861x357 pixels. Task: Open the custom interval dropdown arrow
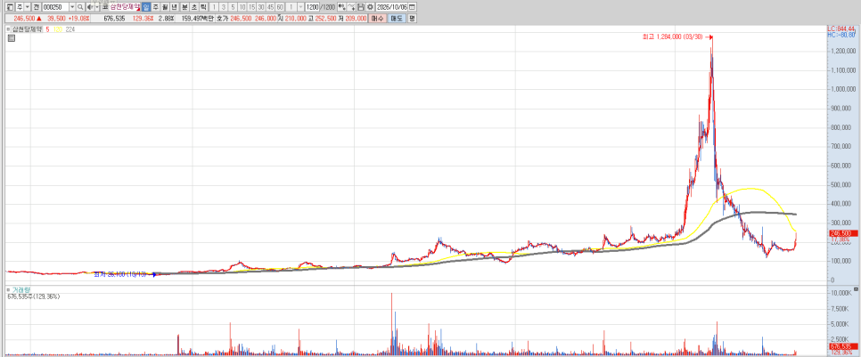300,7
